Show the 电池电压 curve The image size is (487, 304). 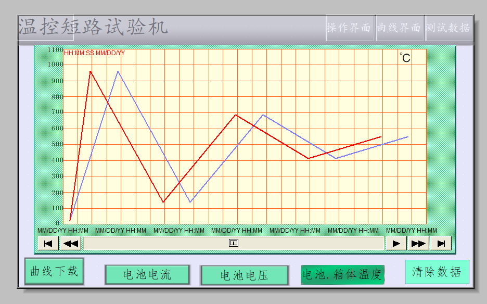coord(244,275)
